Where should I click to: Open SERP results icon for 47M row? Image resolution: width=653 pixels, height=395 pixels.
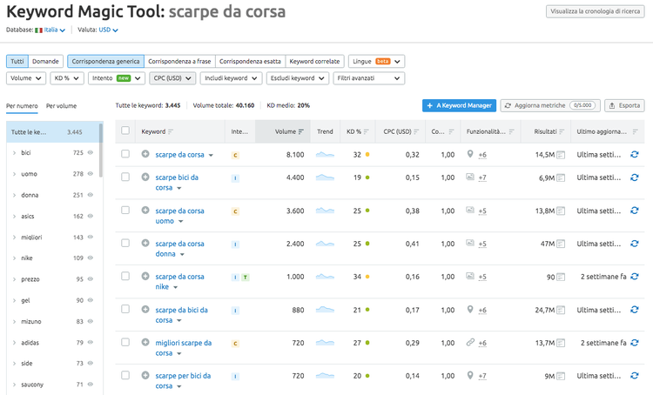point(561,244)
